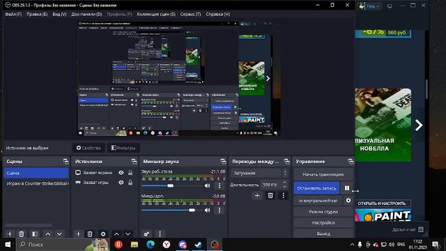Screen dimensions: 446x251
Task: Open advanced audio properties gears icon
Action: pyautogui.click(x=146, y=234)
